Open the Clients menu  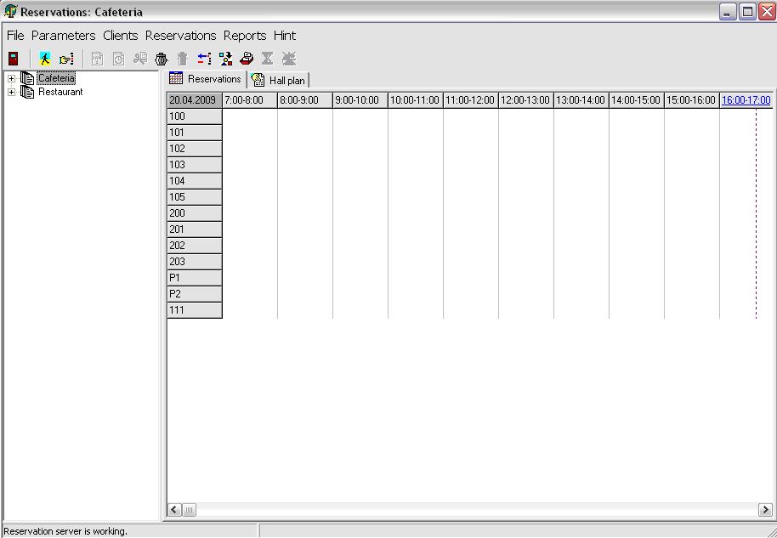click(121, 36)
